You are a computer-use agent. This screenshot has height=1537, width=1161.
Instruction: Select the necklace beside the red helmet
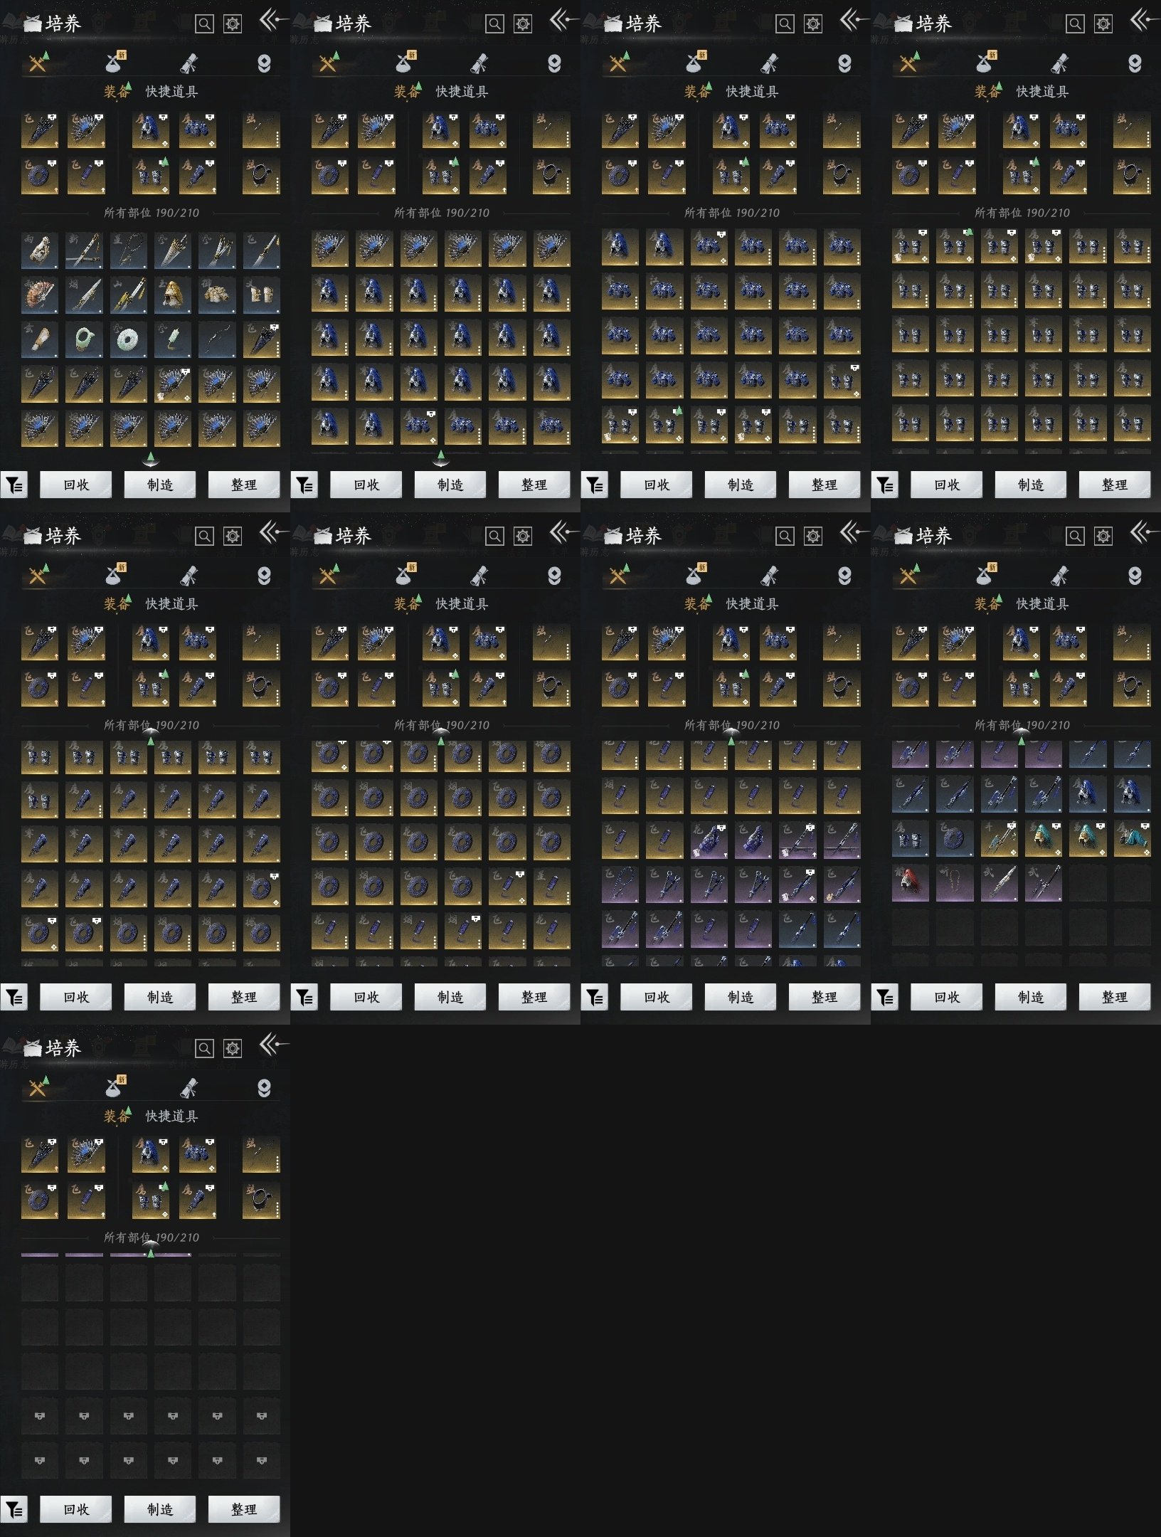(x=954, y=883)
